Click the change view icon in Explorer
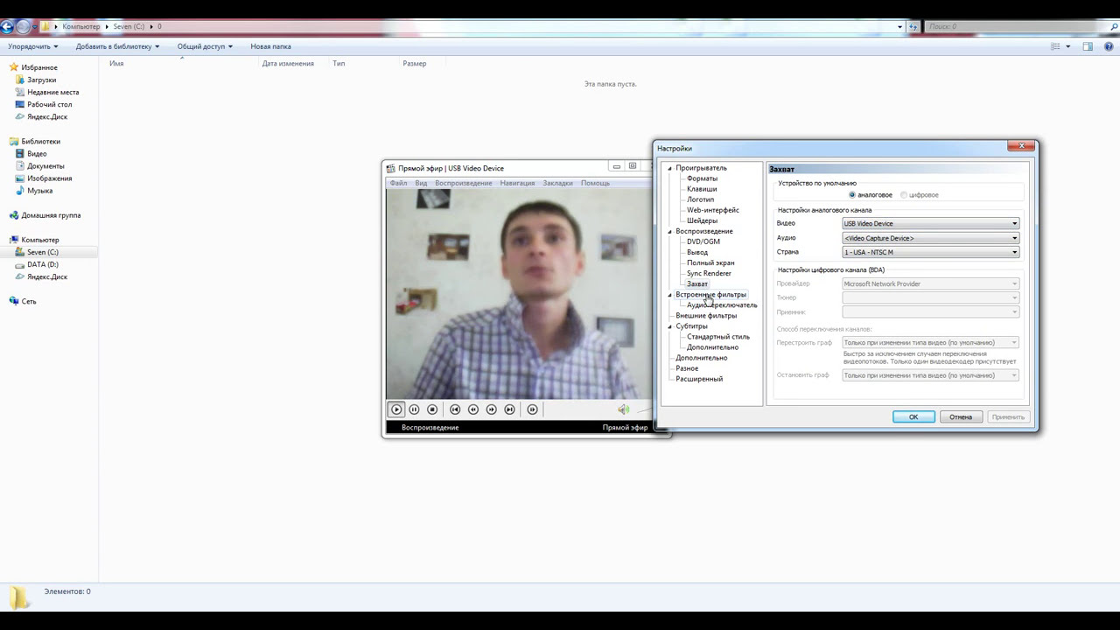The width and height of the screenshot is (1120, 630). [1055, 46]
